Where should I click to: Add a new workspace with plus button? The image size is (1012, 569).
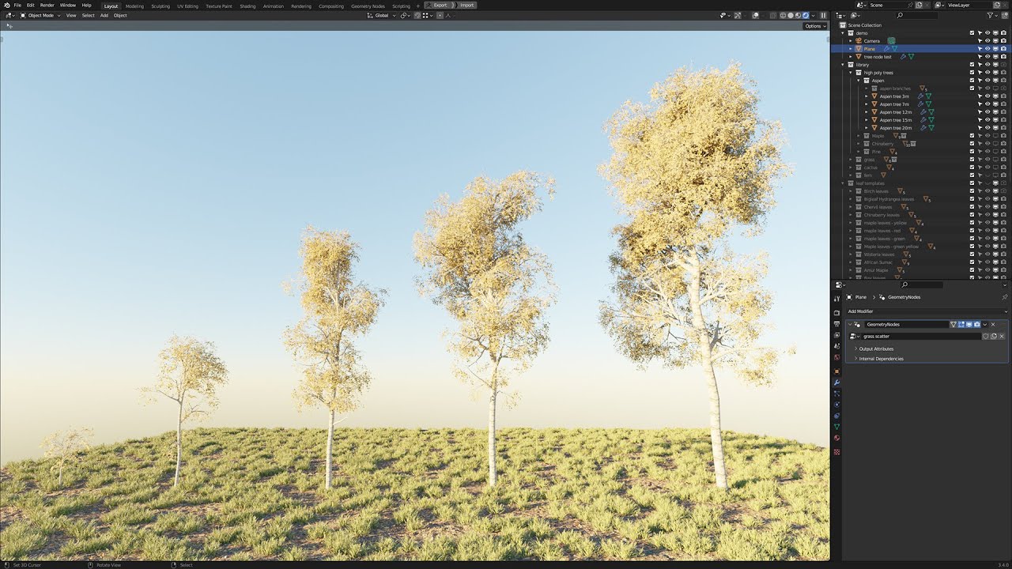coord(418,6)
